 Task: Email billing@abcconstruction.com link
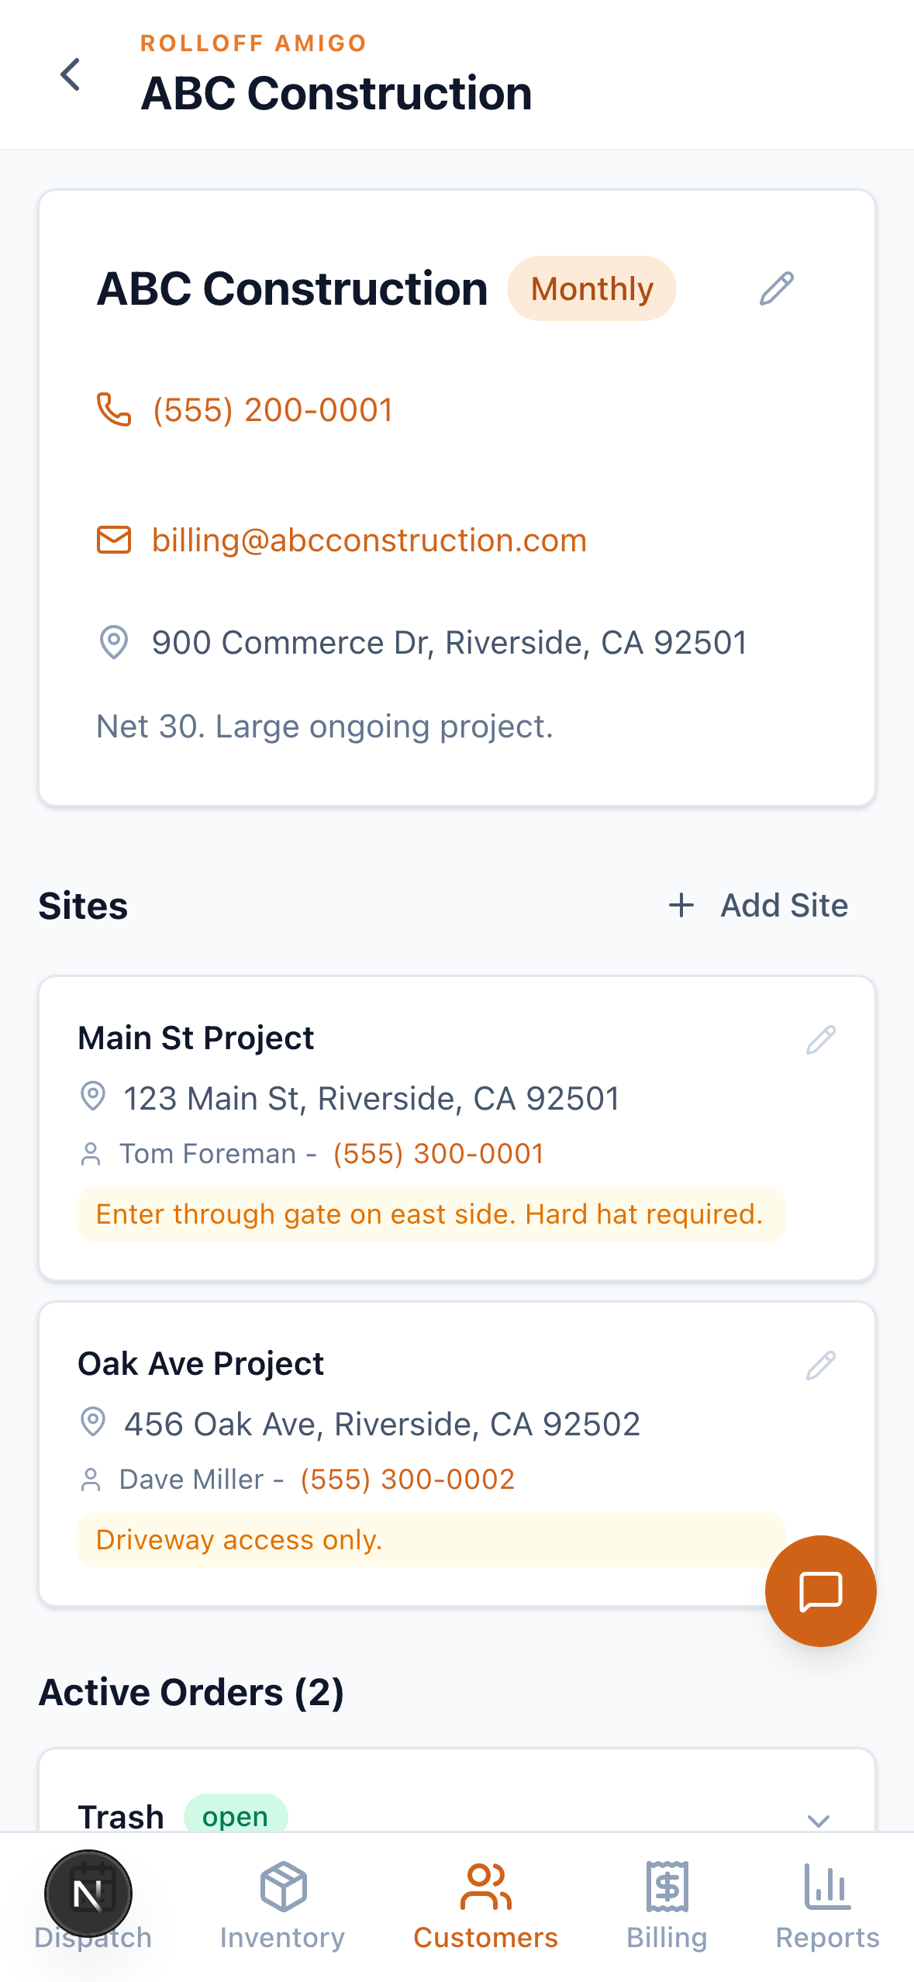tap(369, 540)
